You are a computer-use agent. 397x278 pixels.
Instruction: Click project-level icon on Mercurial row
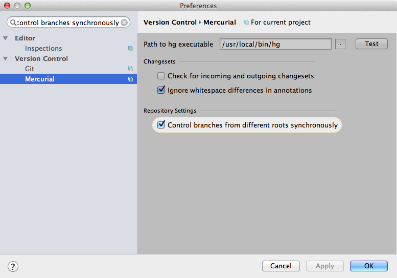tap(130, 79)
